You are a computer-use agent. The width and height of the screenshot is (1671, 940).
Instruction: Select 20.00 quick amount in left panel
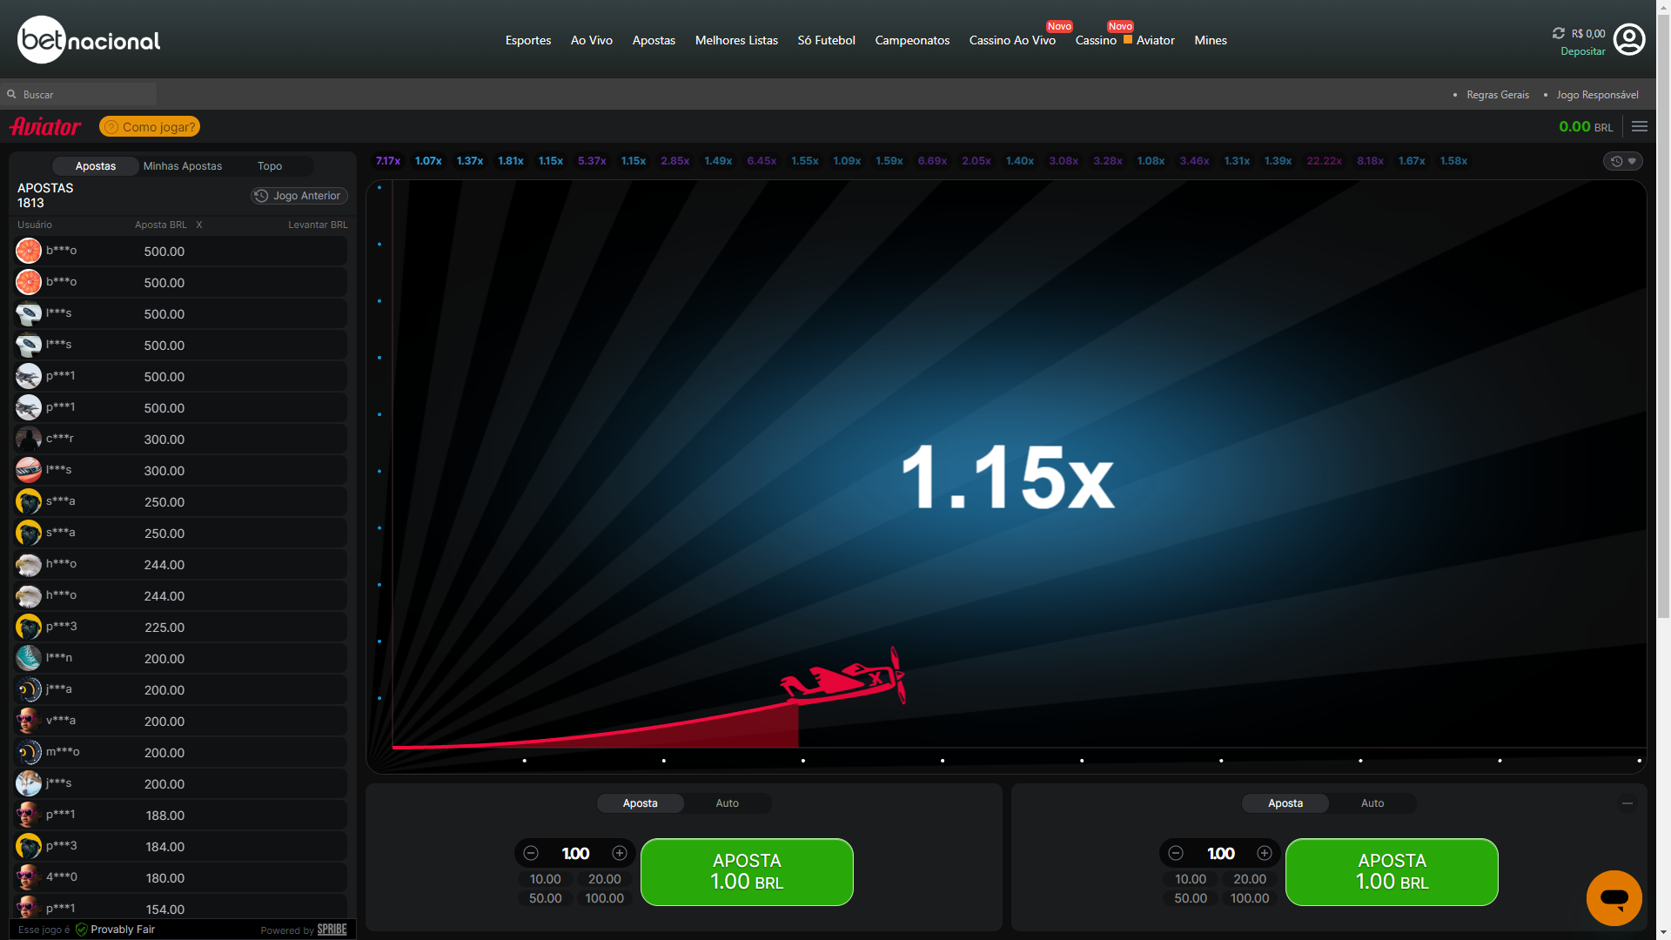point(605,879)
